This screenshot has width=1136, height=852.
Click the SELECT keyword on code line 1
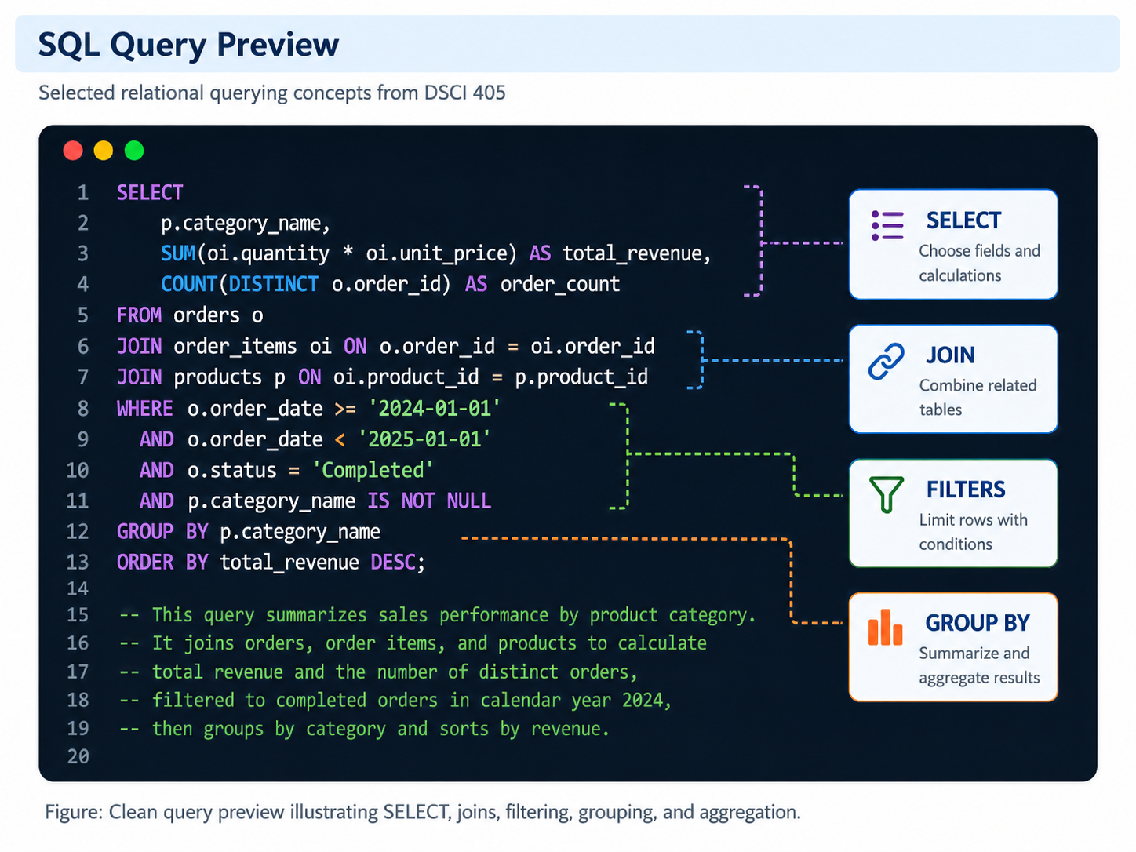point(150,193)
